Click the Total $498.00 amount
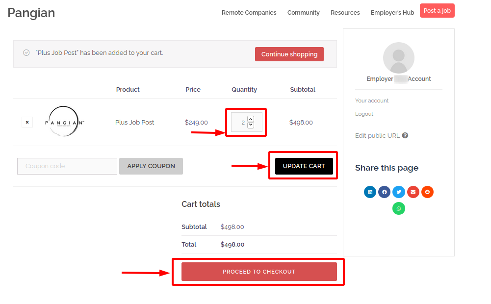The width and height of the screenshot is (491, 304). [x=233, y=245]
